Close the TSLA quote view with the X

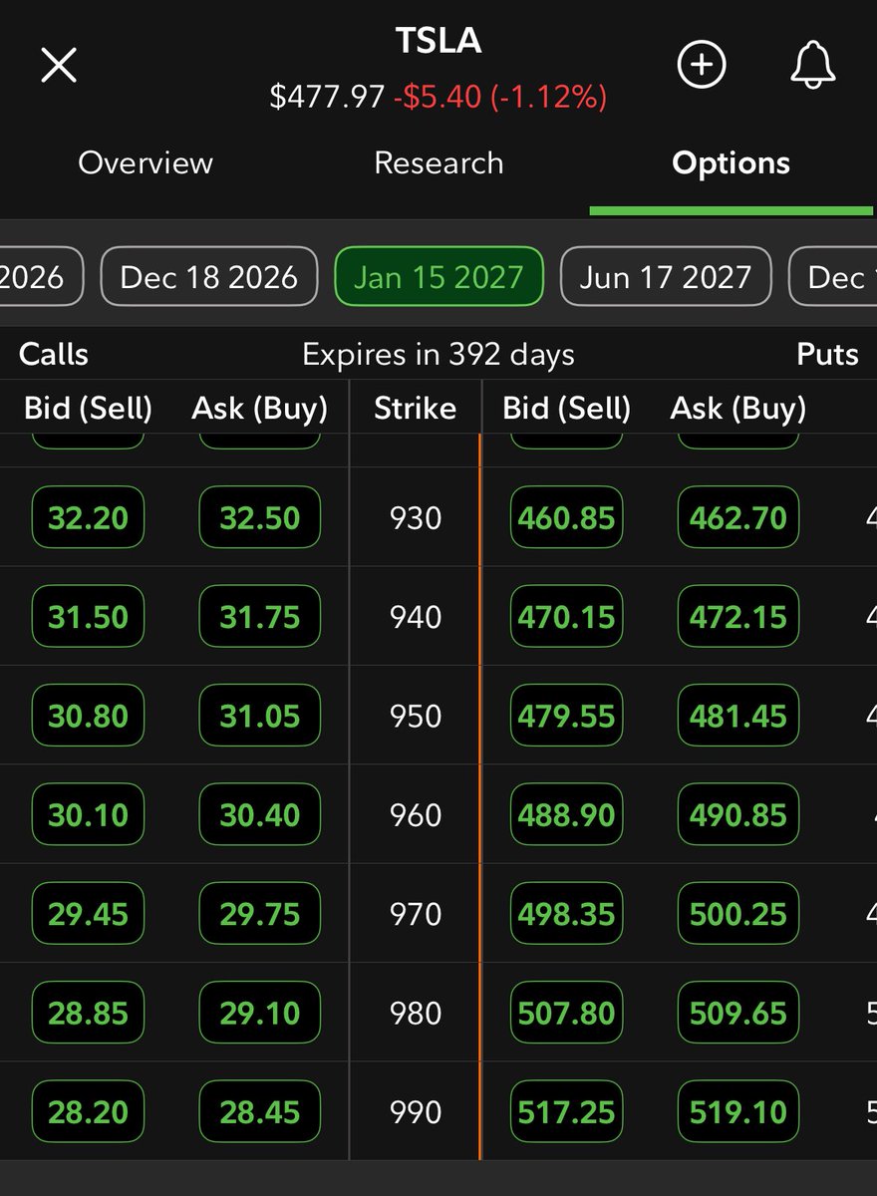(x=58, y=64)
